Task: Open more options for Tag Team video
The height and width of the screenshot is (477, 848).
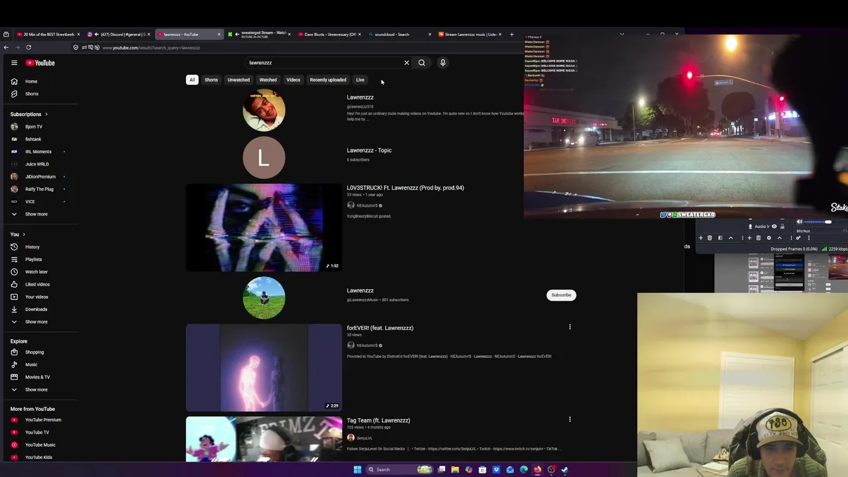Action: (x=570, y=419)
